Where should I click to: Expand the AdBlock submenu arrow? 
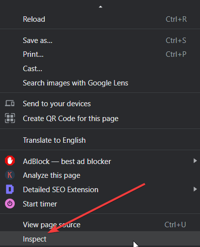point(195,161)
